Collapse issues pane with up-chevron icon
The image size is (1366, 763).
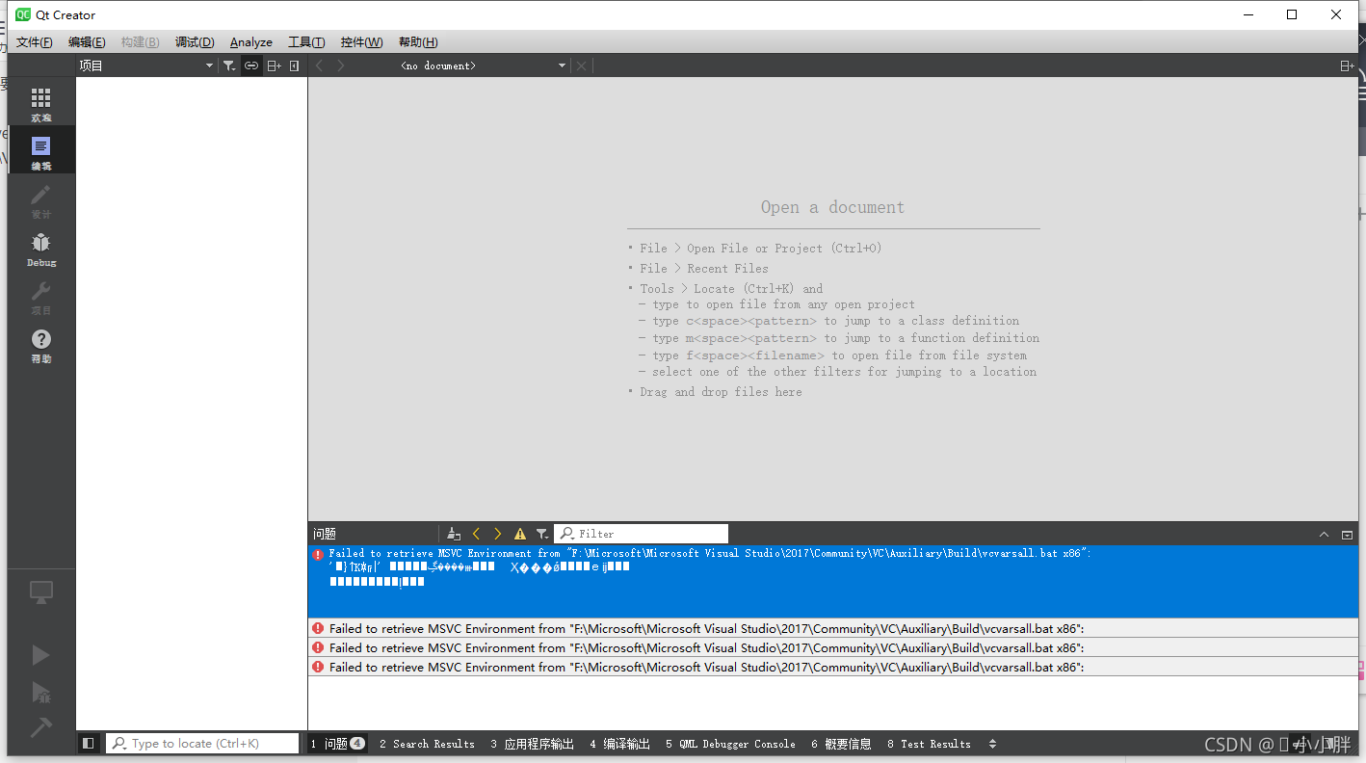(x=1325, y=535)
